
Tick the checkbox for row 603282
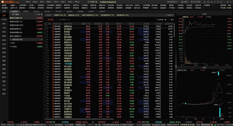pyautogui.click(x=46, y=29)
